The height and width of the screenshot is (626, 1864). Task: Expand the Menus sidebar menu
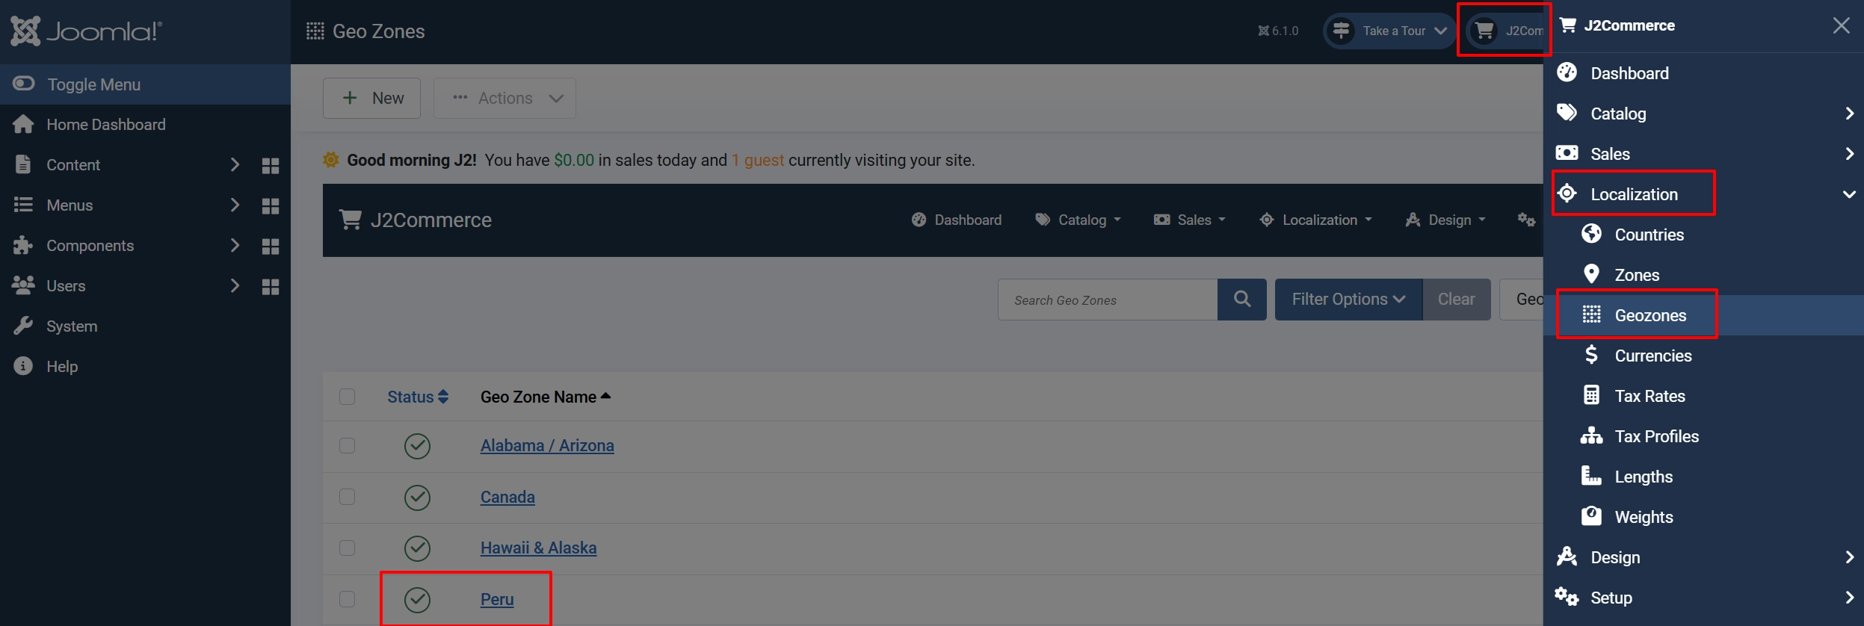[235, 205]
